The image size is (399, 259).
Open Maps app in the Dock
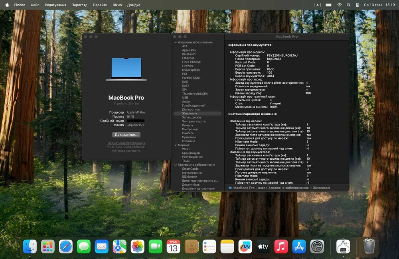pos(120,246)
